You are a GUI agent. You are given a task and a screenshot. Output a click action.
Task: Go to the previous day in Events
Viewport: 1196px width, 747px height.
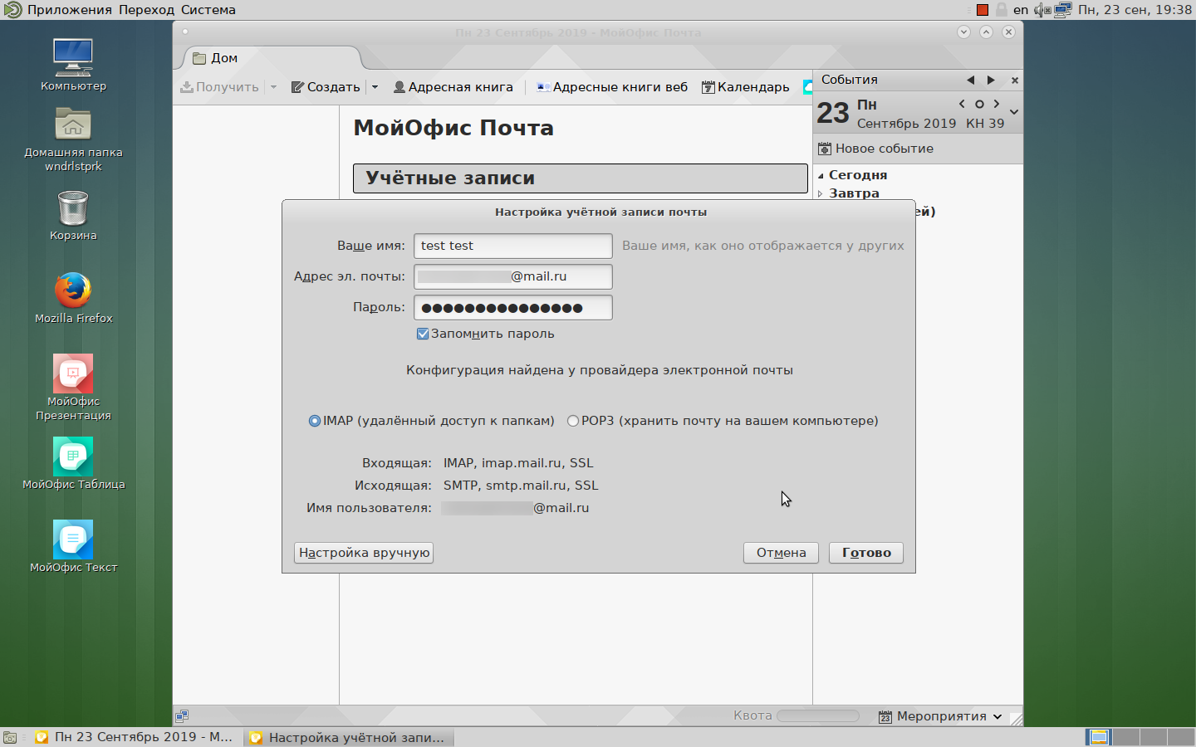(962, 105)
